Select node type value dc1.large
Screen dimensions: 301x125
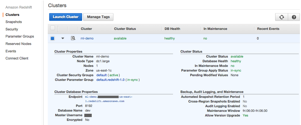[103, 61]
